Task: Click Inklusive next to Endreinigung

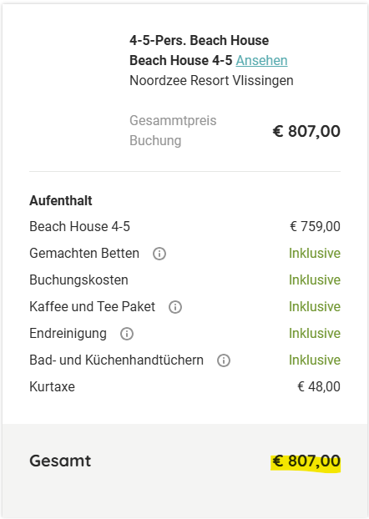Action: 315,333
